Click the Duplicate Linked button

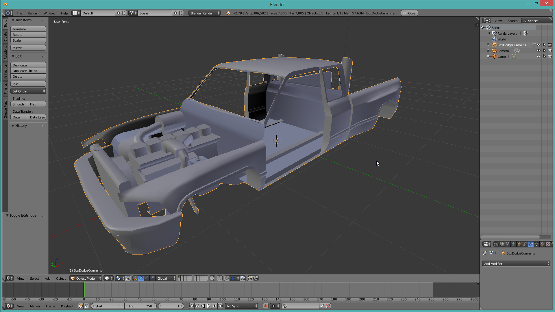[x=28, y=71]
